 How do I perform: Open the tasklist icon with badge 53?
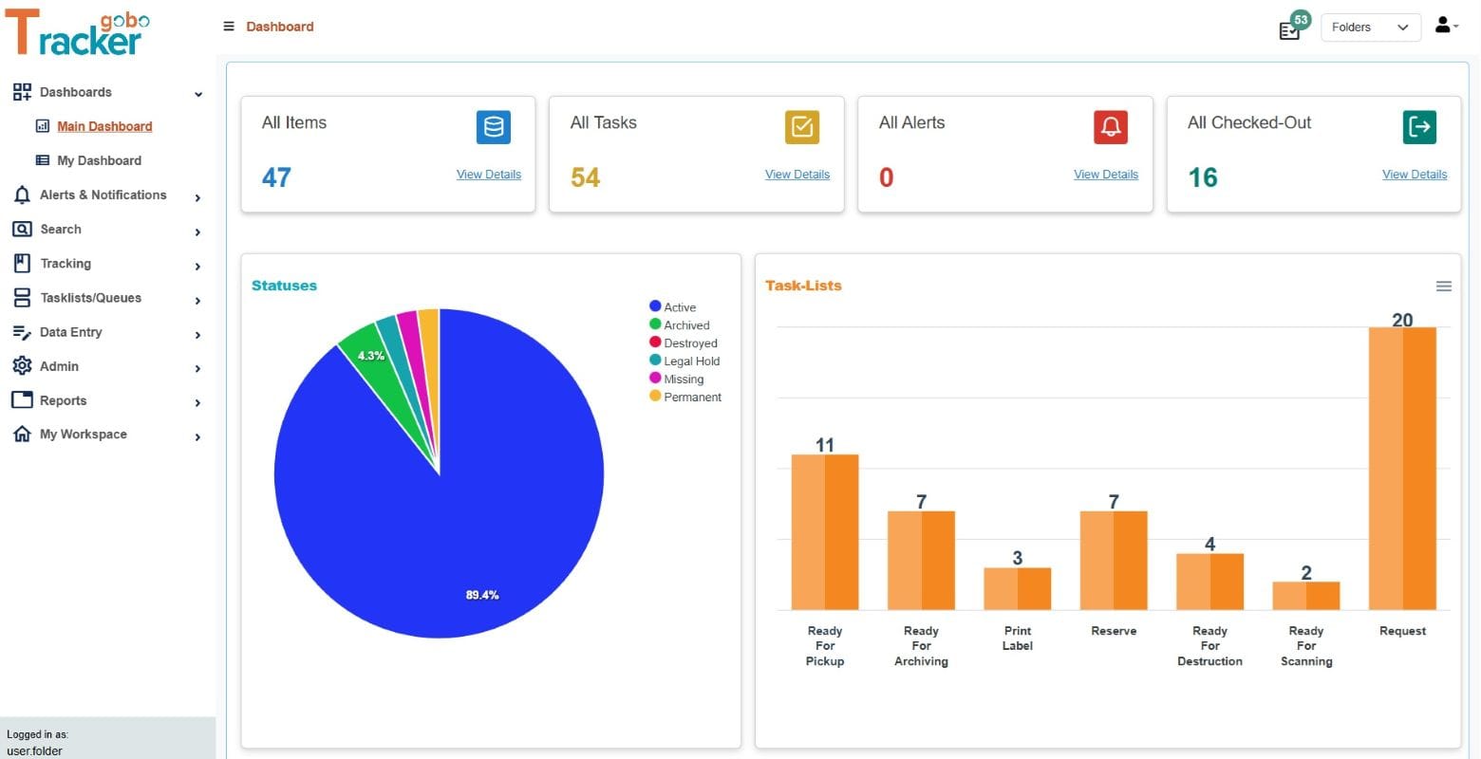click(x=1289, y=30)
